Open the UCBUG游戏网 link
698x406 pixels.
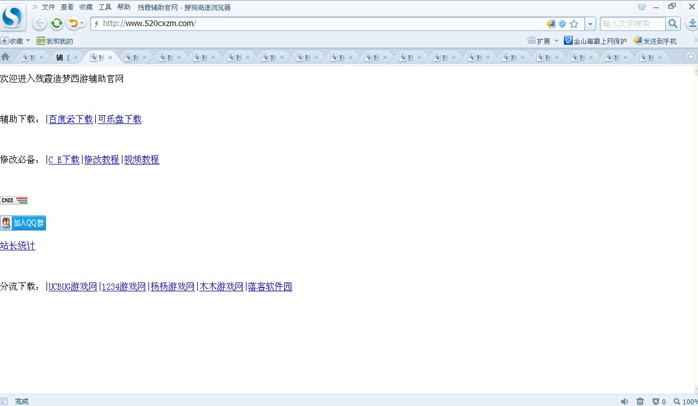coord(73,287)
